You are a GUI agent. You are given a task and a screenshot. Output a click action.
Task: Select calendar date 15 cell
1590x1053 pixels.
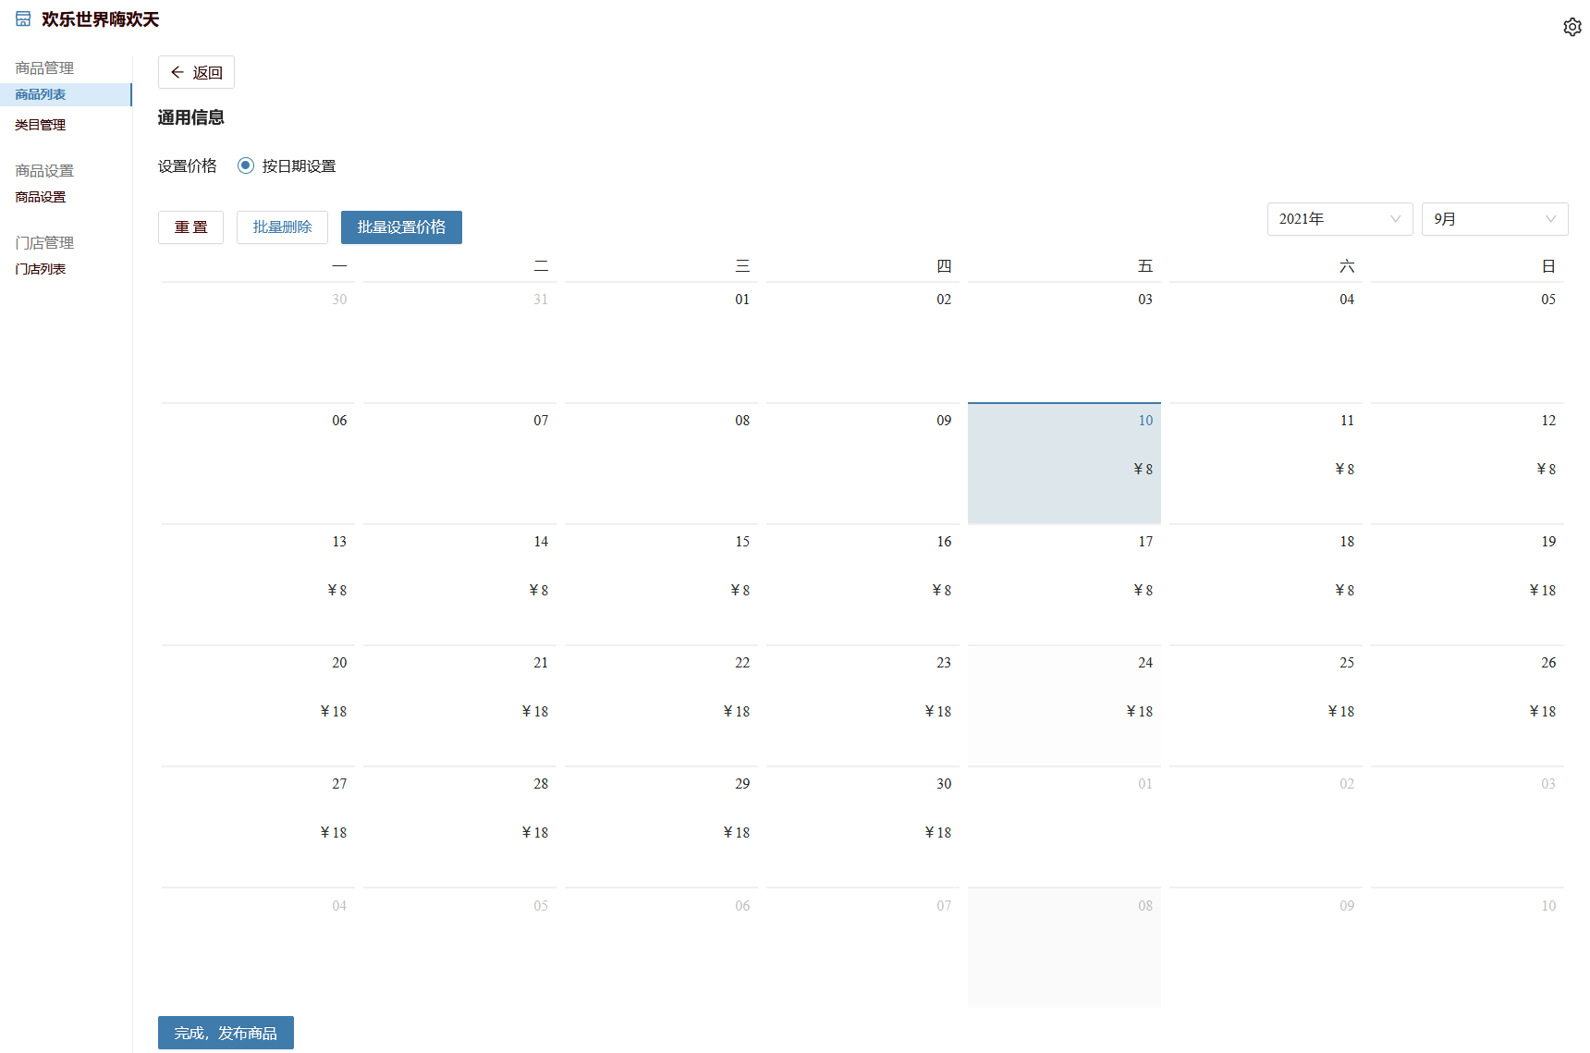point(661,584)
